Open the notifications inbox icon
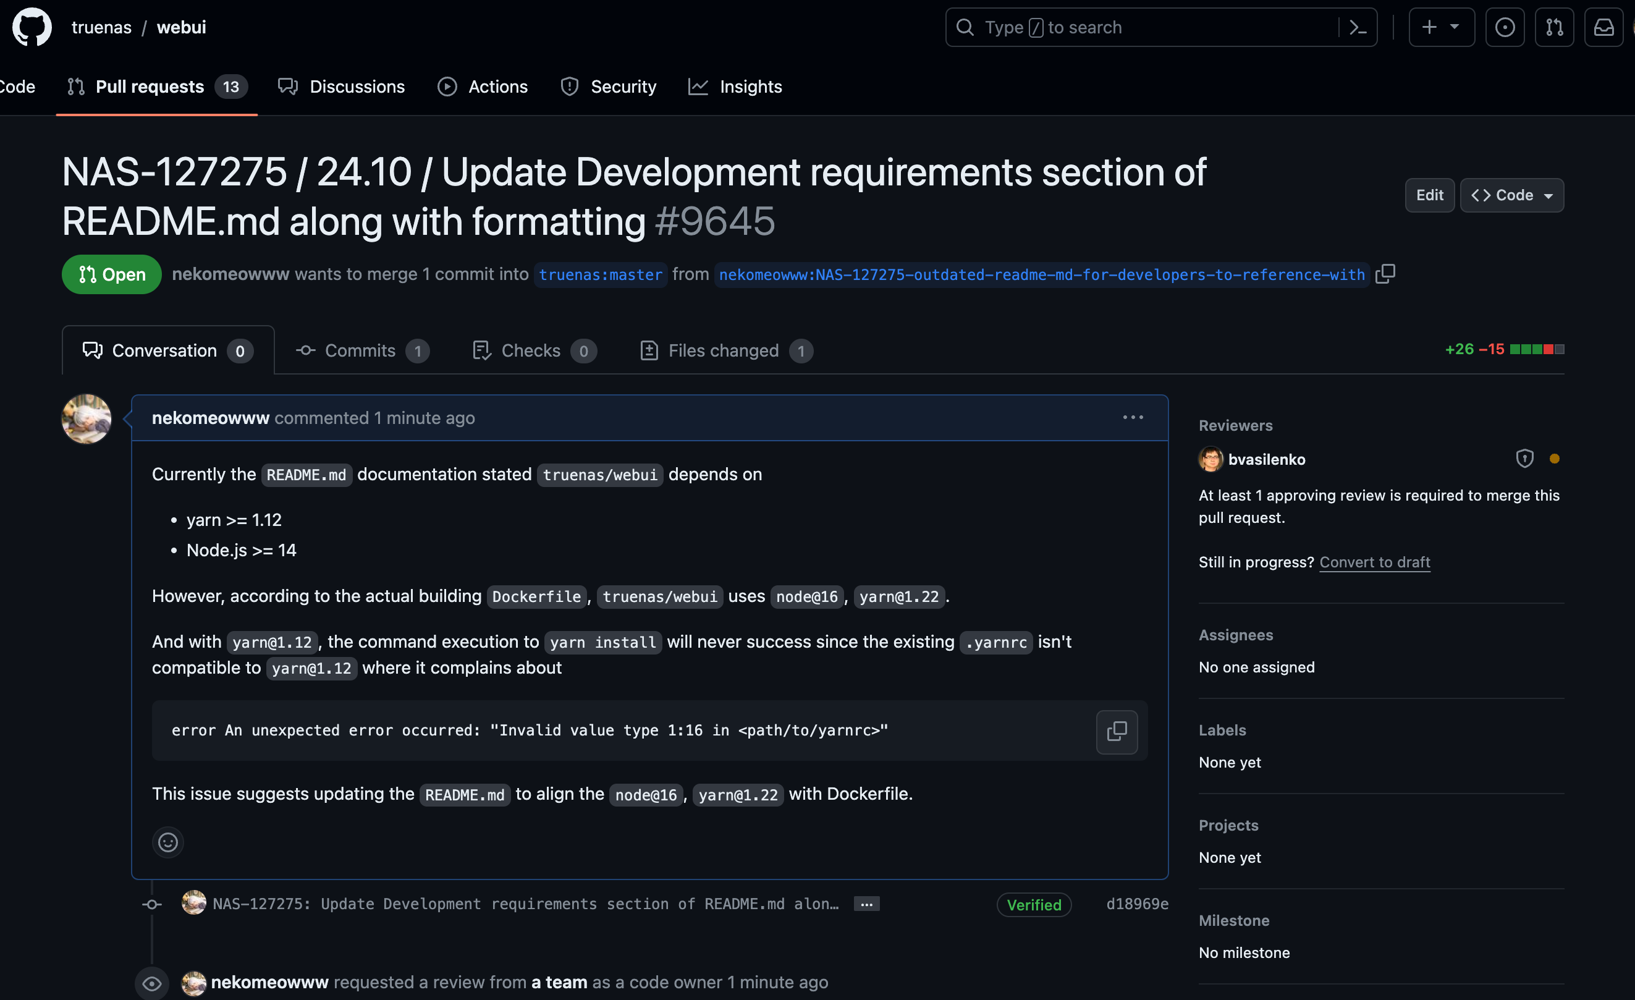The height and width of the screenshot is (1000, 1635). 1603,27
